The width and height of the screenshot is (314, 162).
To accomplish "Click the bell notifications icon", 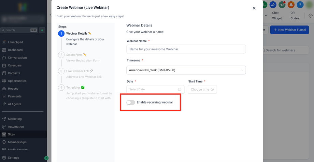I will click(x=291, y=5).
